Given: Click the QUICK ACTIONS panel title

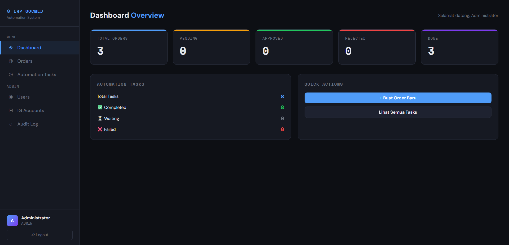Looking at the screenshot, I should click(x=324, y=84).
